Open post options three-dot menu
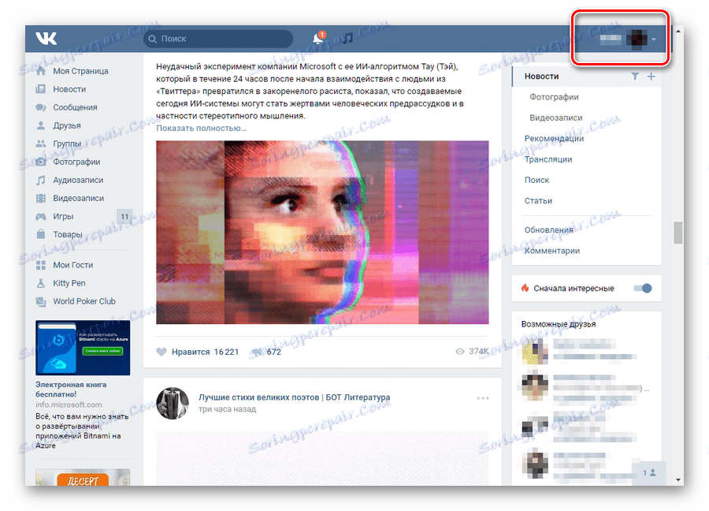Viewport: 709px width, 511px height. 483,398
